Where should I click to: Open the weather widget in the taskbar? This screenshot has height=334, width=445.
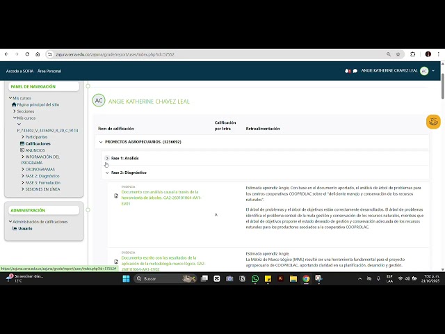click(x=25, y=278)
